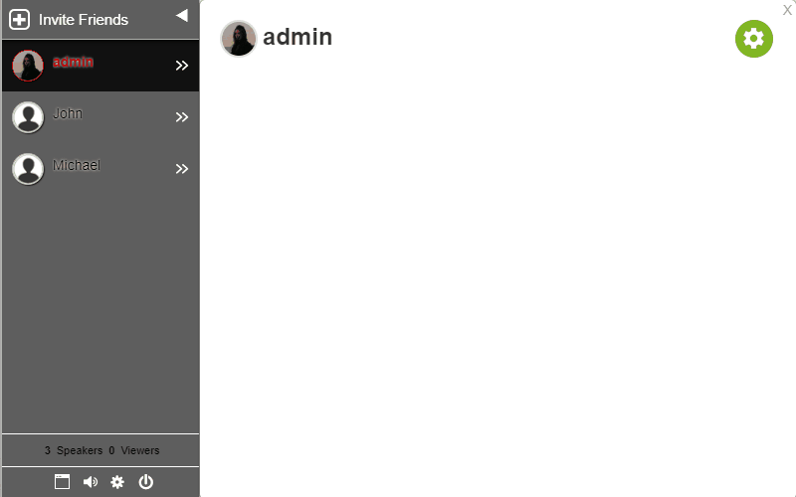This screenshot has width=796, height=497.
Task: Click admin's profile picture in the main panel
Action: tap(239, 39)
